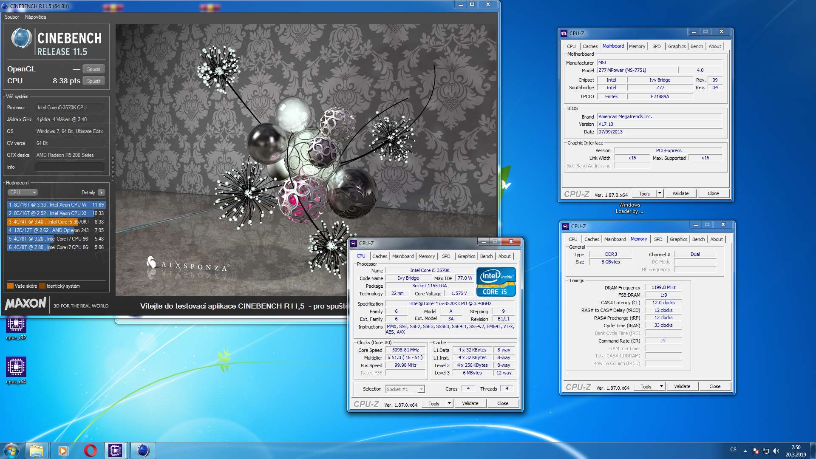Click the Vaše skóre orange legend swatch
The height and width of the screenshot is (459, 816).
click(x=11, y=286)
